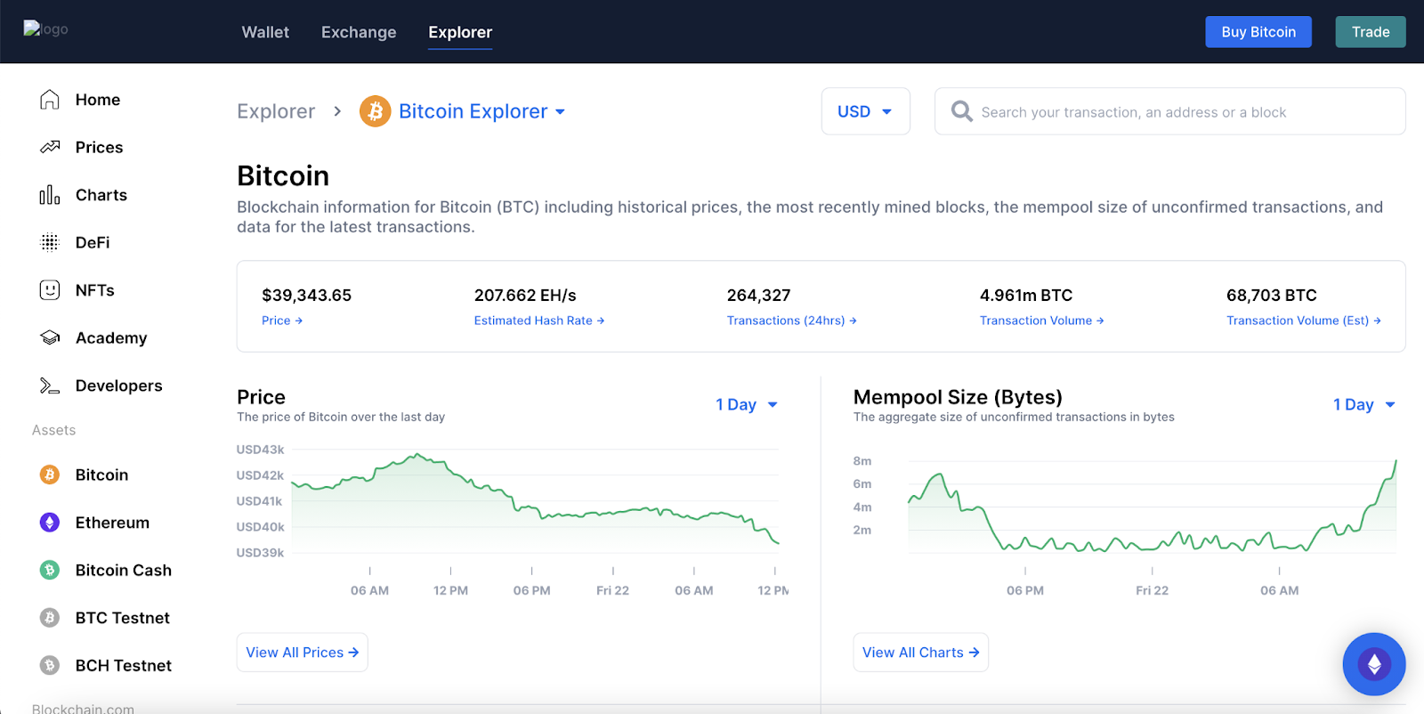Viewport: 1424px width, 714px height.
Task: Click the grey BCH Testnet icon
Action: 50,665
